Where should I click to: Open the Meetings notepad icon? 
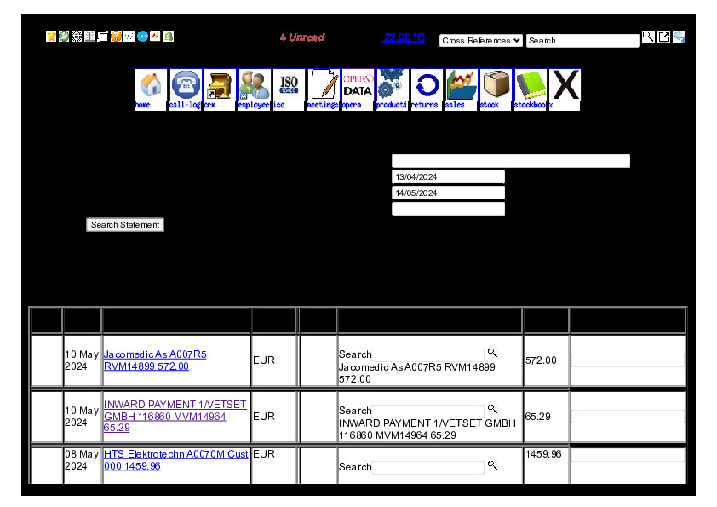[324, 86]
